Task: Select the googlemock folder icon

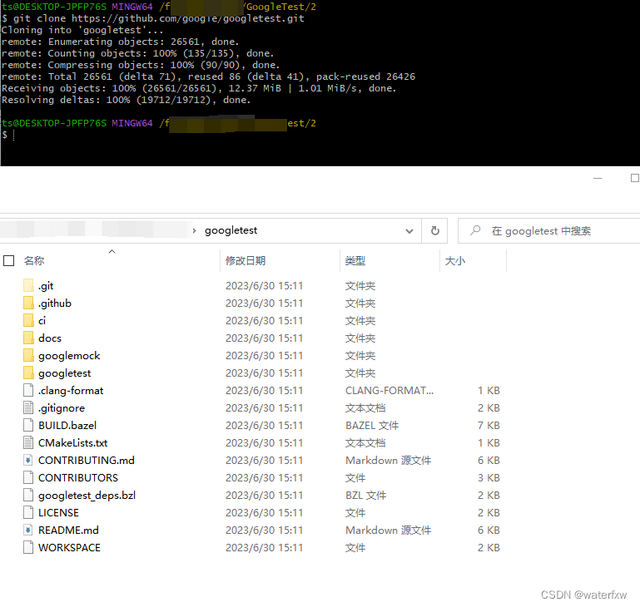Action: click(28, 355)
